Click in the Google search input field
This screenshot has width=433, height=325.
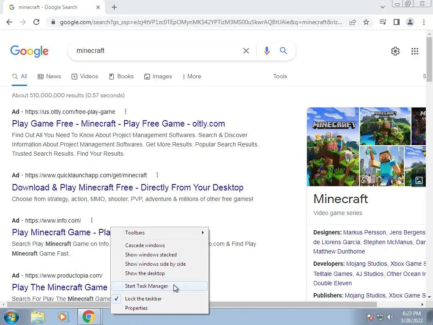click(157, 51)
